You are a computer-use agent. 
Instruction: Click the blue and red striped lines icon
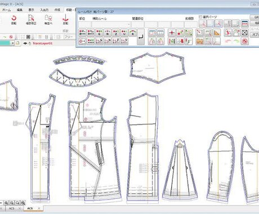pyautogui.click(x=245, y=24)
